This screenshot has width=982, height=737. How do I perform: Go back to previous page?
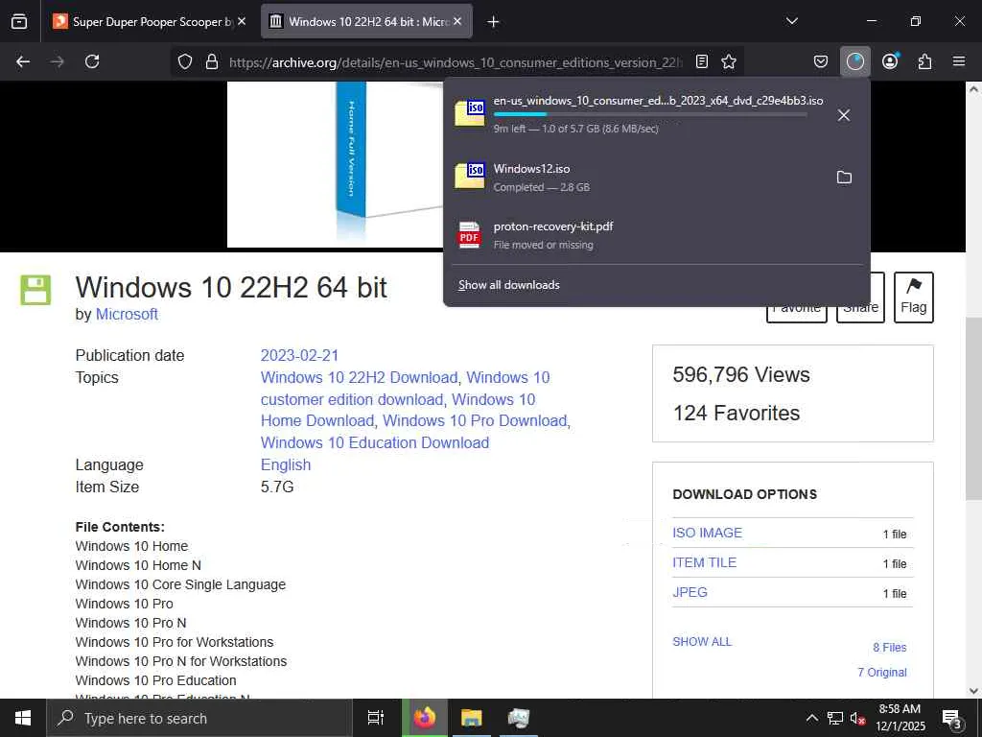pos(23,61)
